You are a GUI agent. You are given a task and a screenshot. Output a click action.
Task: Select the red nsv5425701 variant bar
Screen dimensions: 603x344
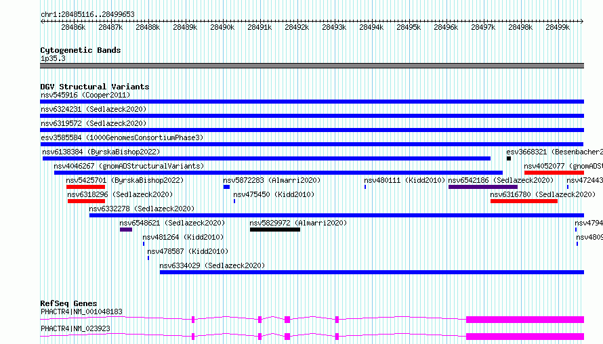85,187
